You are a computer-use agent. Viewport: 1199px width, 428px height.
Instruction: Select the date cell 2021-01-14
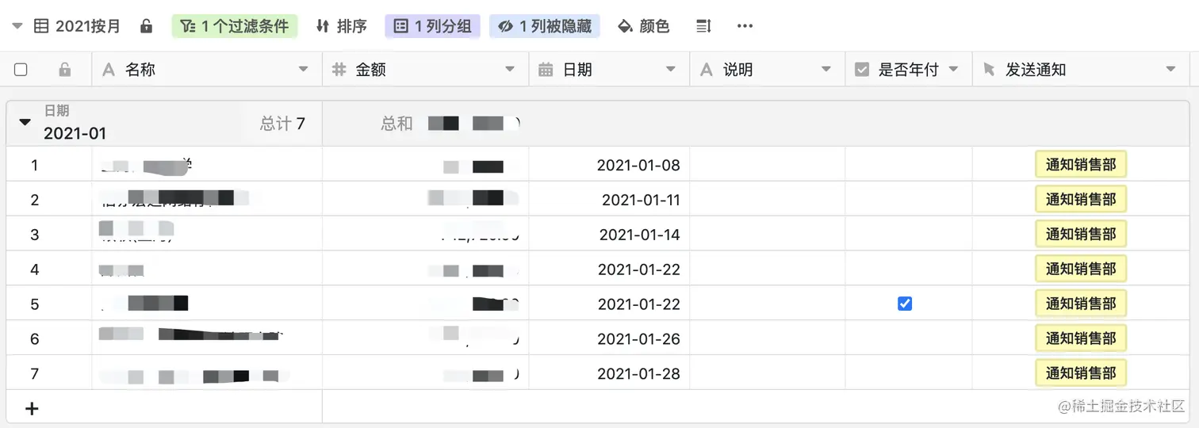(639, 235)
